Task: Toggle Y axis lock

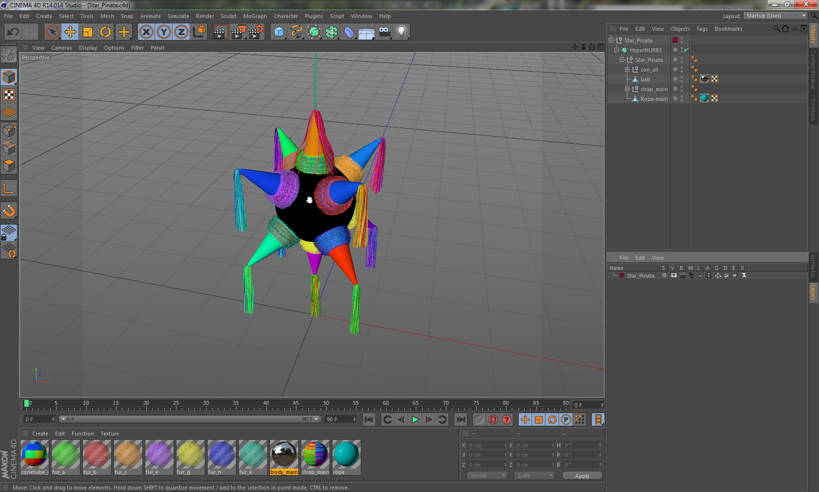Action: tap(164, 32)
